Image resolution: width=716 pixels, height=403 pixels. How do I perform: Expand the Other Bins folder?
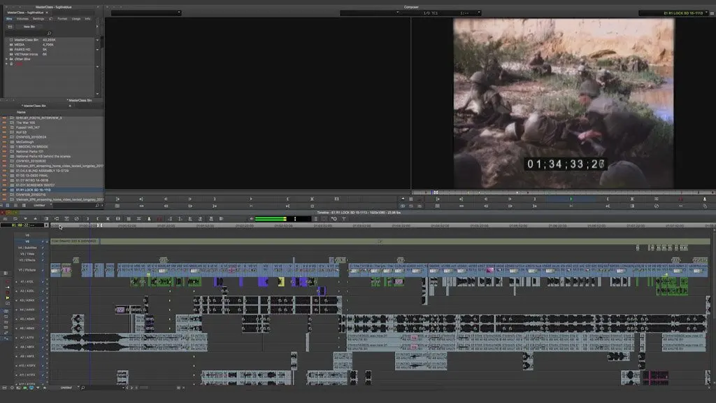[x=7, y=59]
